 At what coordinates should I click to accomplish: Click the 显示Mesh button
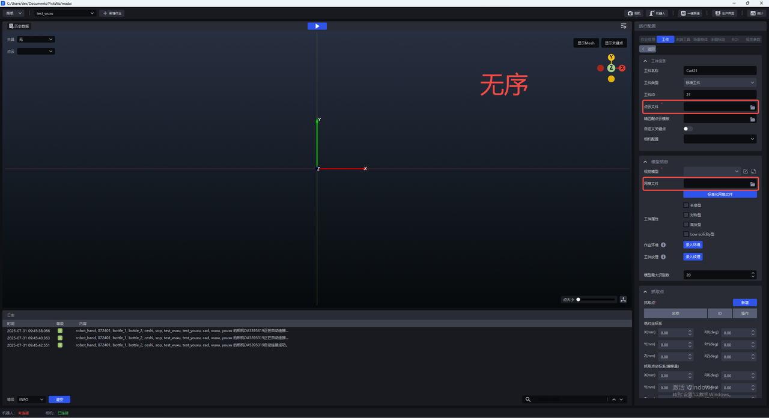[586, 43]
